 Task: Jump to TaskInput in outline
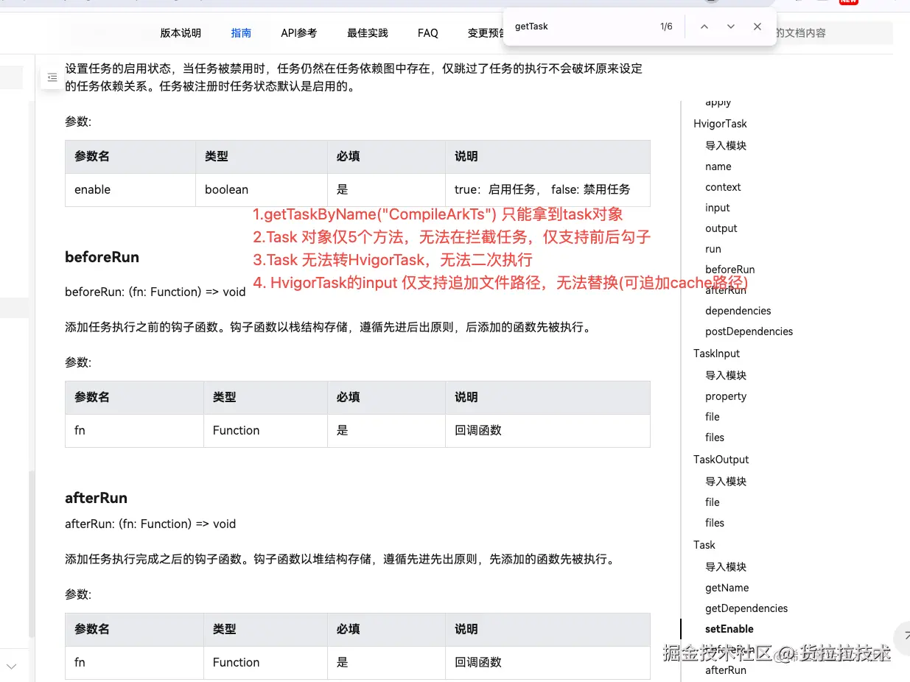click(717, 354)
